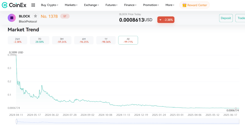Click the No. 1378 rank link
Image resolution: width=245 pixels, height=135 pixels.
pos(49,16)
